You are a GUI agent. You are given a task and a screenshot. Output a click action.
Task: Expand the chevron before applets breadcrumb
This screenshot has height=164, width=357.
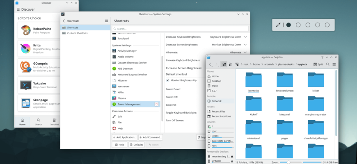(296, 64)
